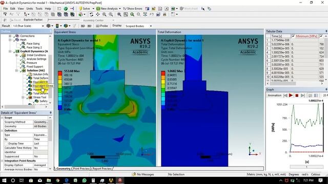Click the Outline horizontal scrollbar

coord(20,107)
